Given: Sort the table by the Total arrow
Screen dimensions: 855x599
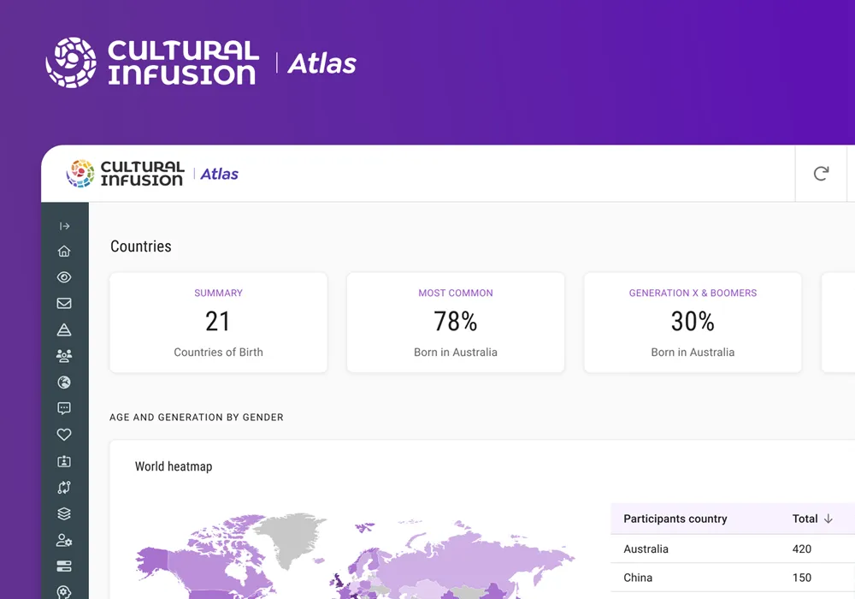Looking at the screenshot, I should click(x=828, y=519).
